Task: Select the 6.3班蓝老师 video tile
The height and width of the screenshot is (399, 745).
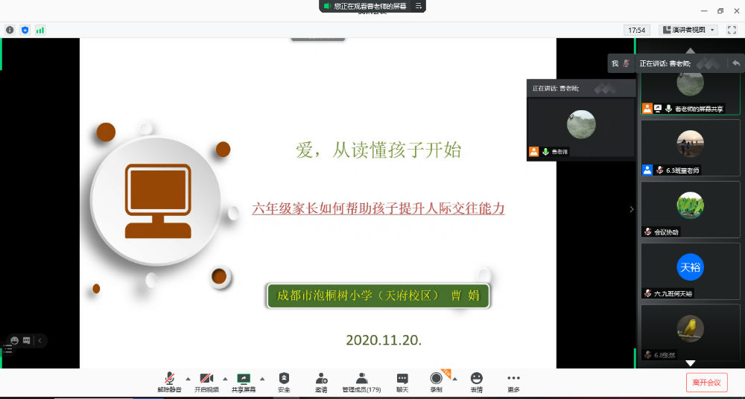Action: pyautogui.click(x=691, y=147)
